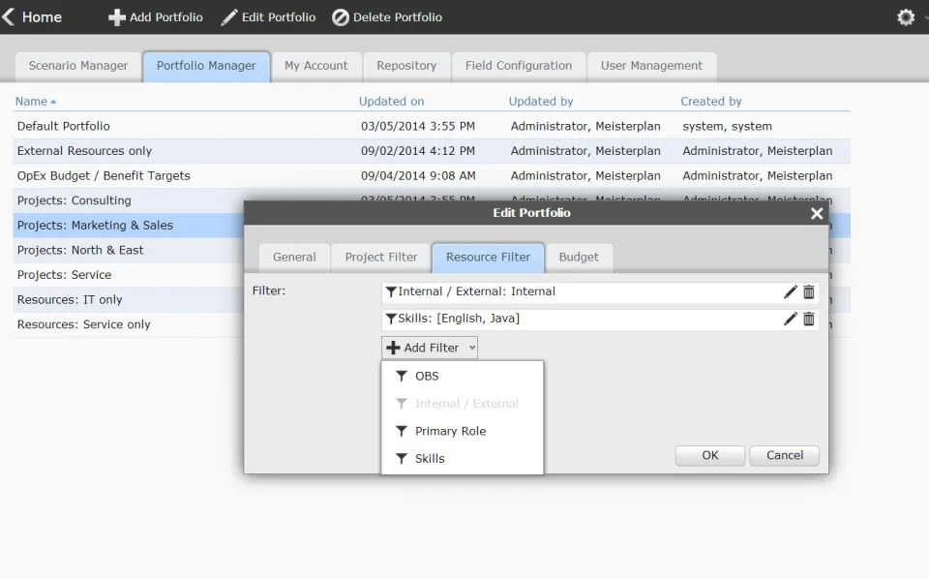
Task: Confirm the dialog with OK
Action: (709, 456)
